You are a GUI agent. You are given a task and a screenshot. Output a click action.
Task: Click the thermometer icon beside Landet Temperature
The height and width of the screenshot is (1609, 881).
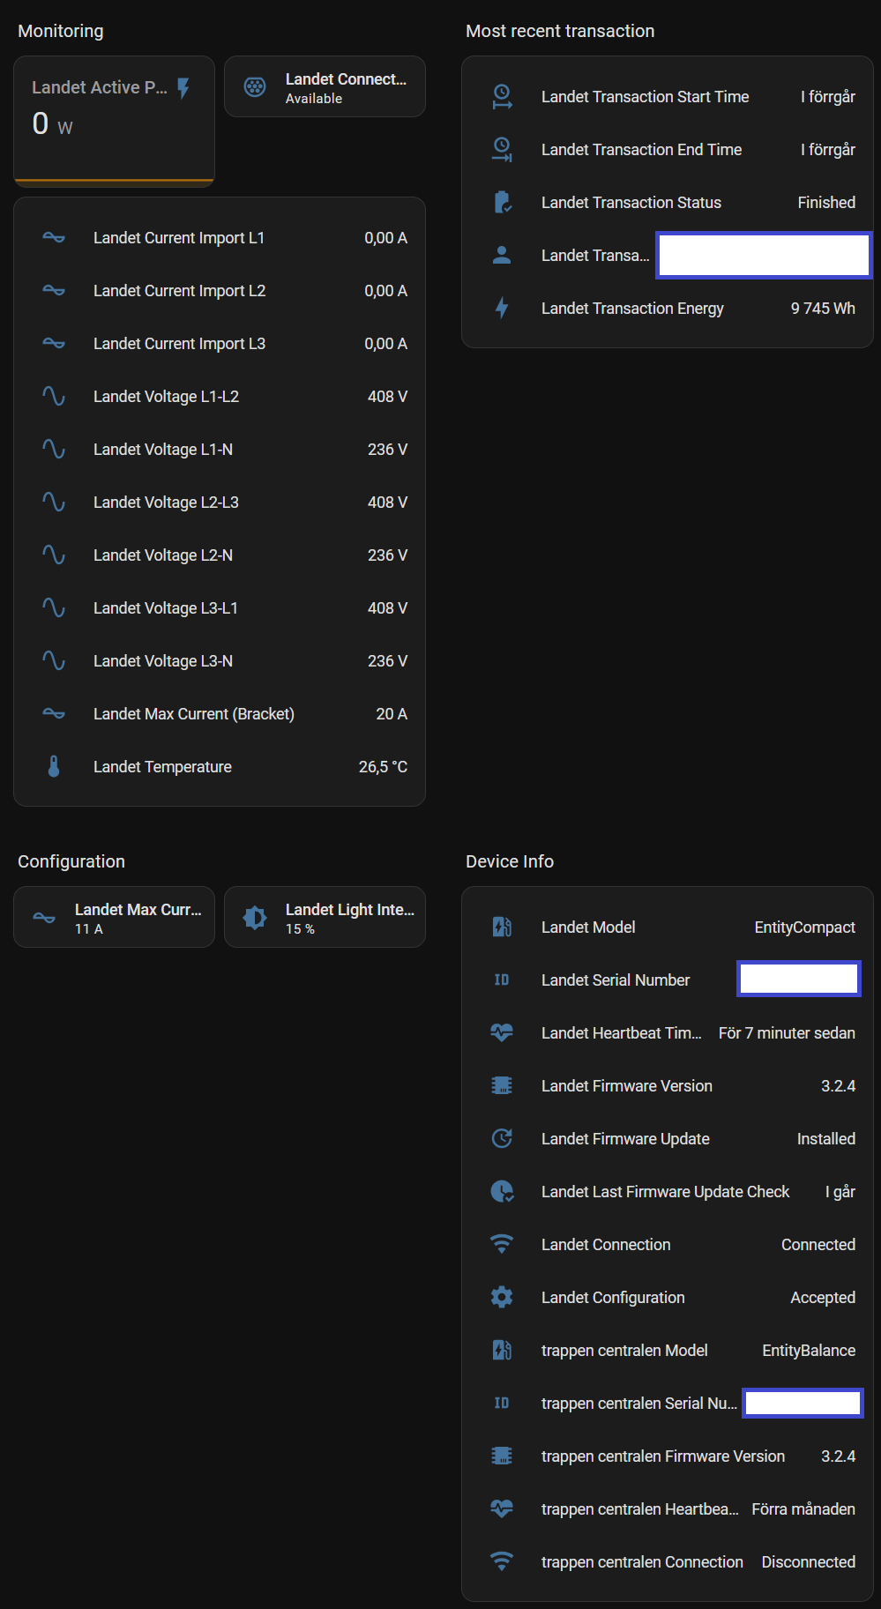point(54,767)
